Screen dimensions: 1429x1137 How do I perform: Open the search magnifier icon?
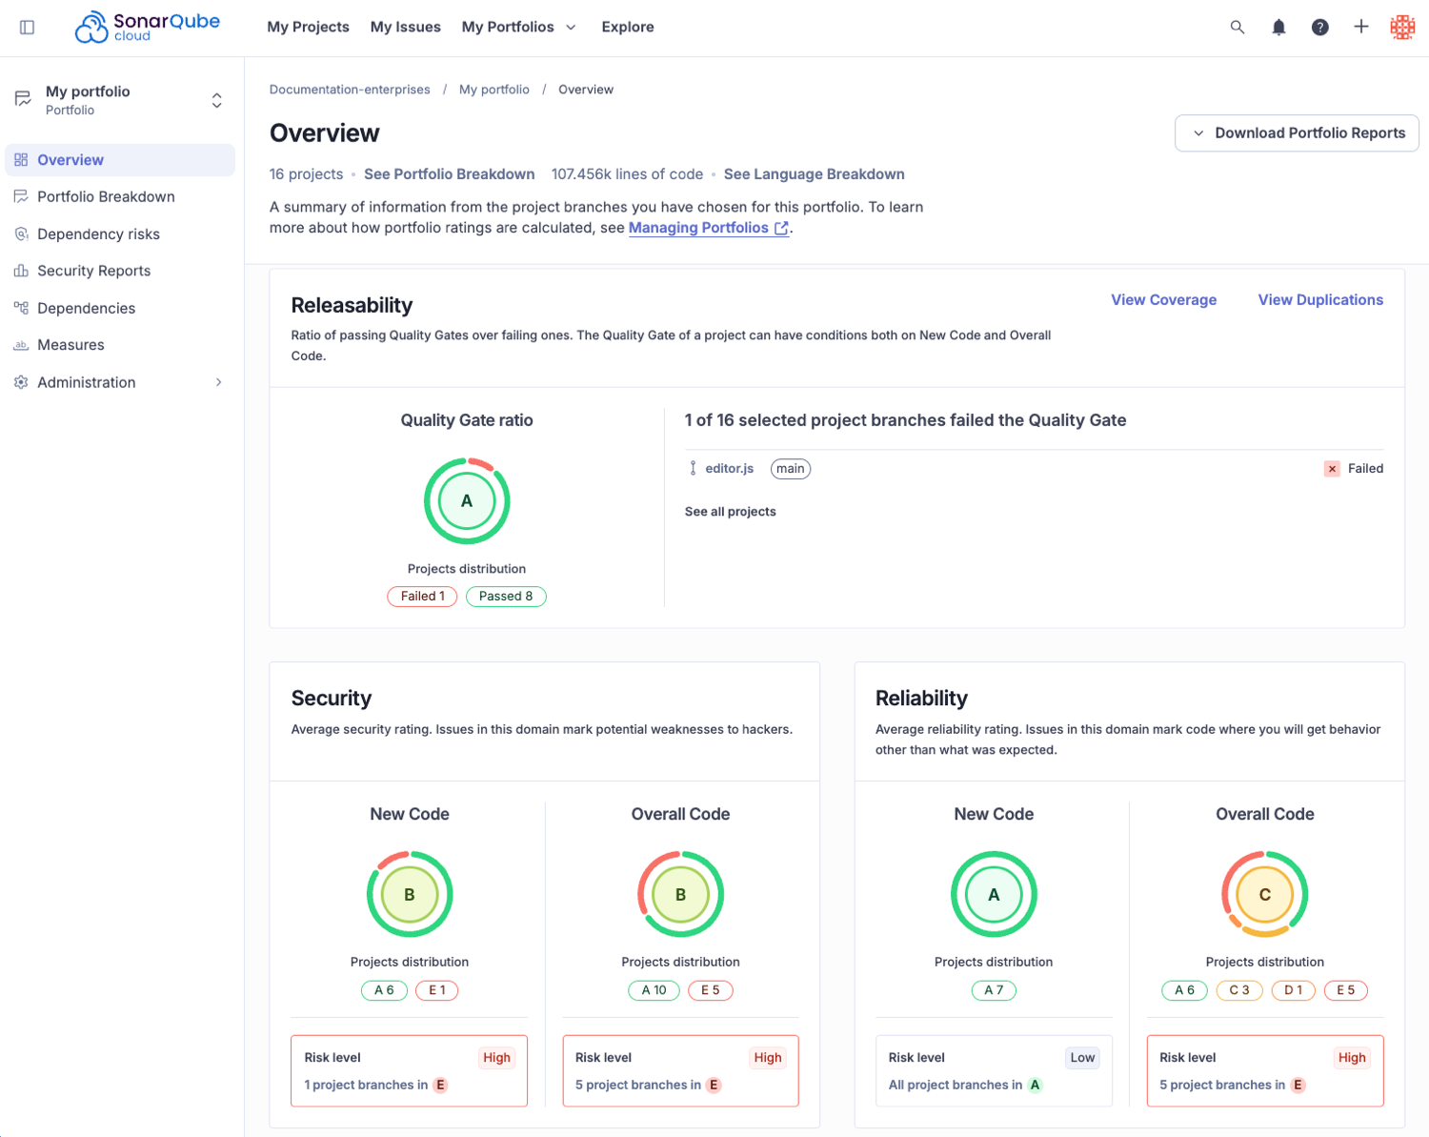click(x=1238, y=27)
